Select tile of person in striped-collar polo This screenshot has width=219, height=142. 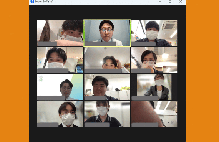(x=107, y=114)
